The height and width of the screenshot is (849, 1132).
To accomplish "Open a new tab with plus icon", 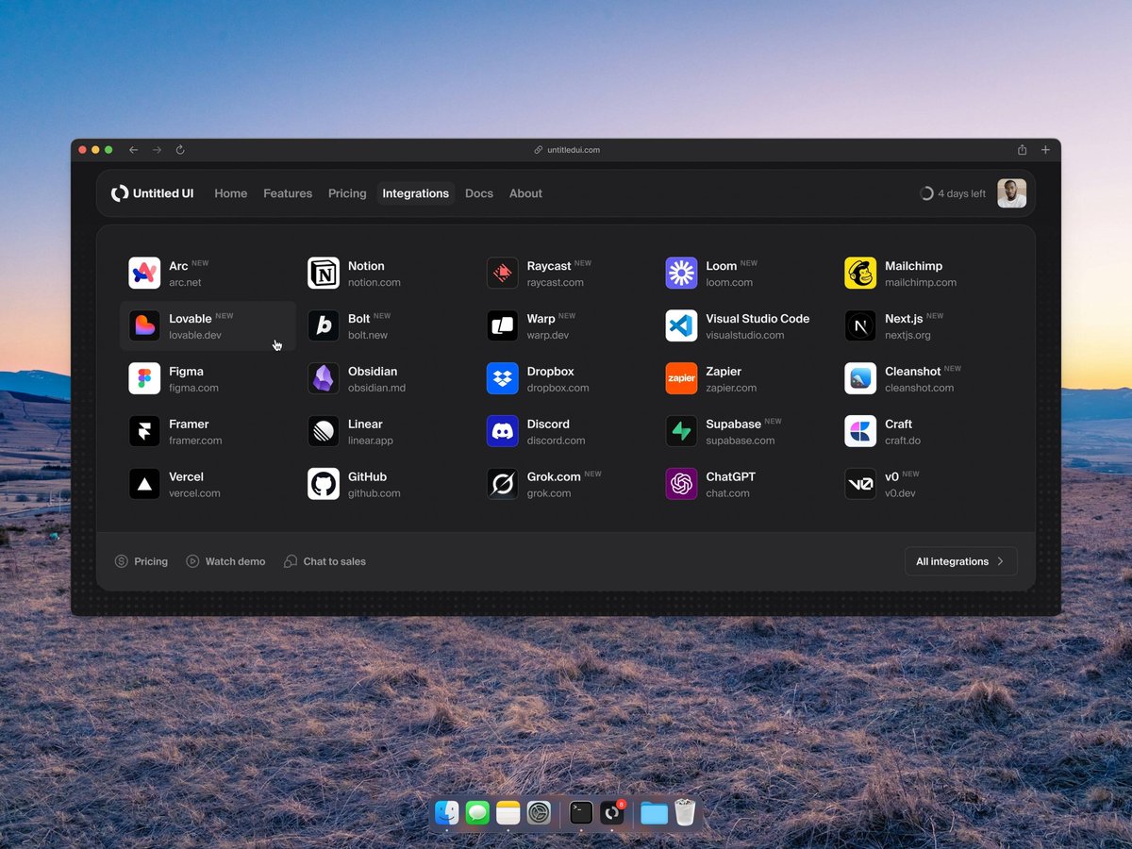I will point(1045,150).
